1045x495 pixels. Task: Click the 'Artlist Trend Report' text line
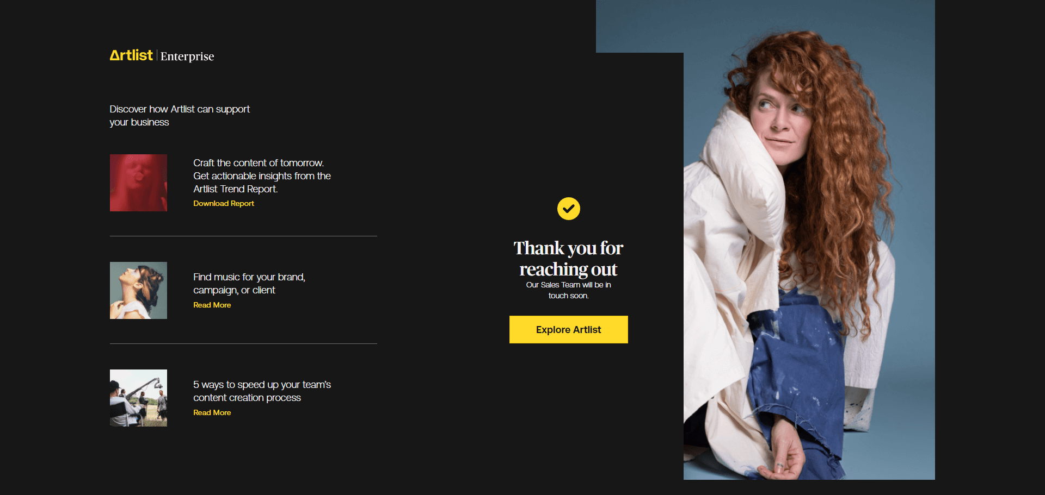(x=235, y=189)
